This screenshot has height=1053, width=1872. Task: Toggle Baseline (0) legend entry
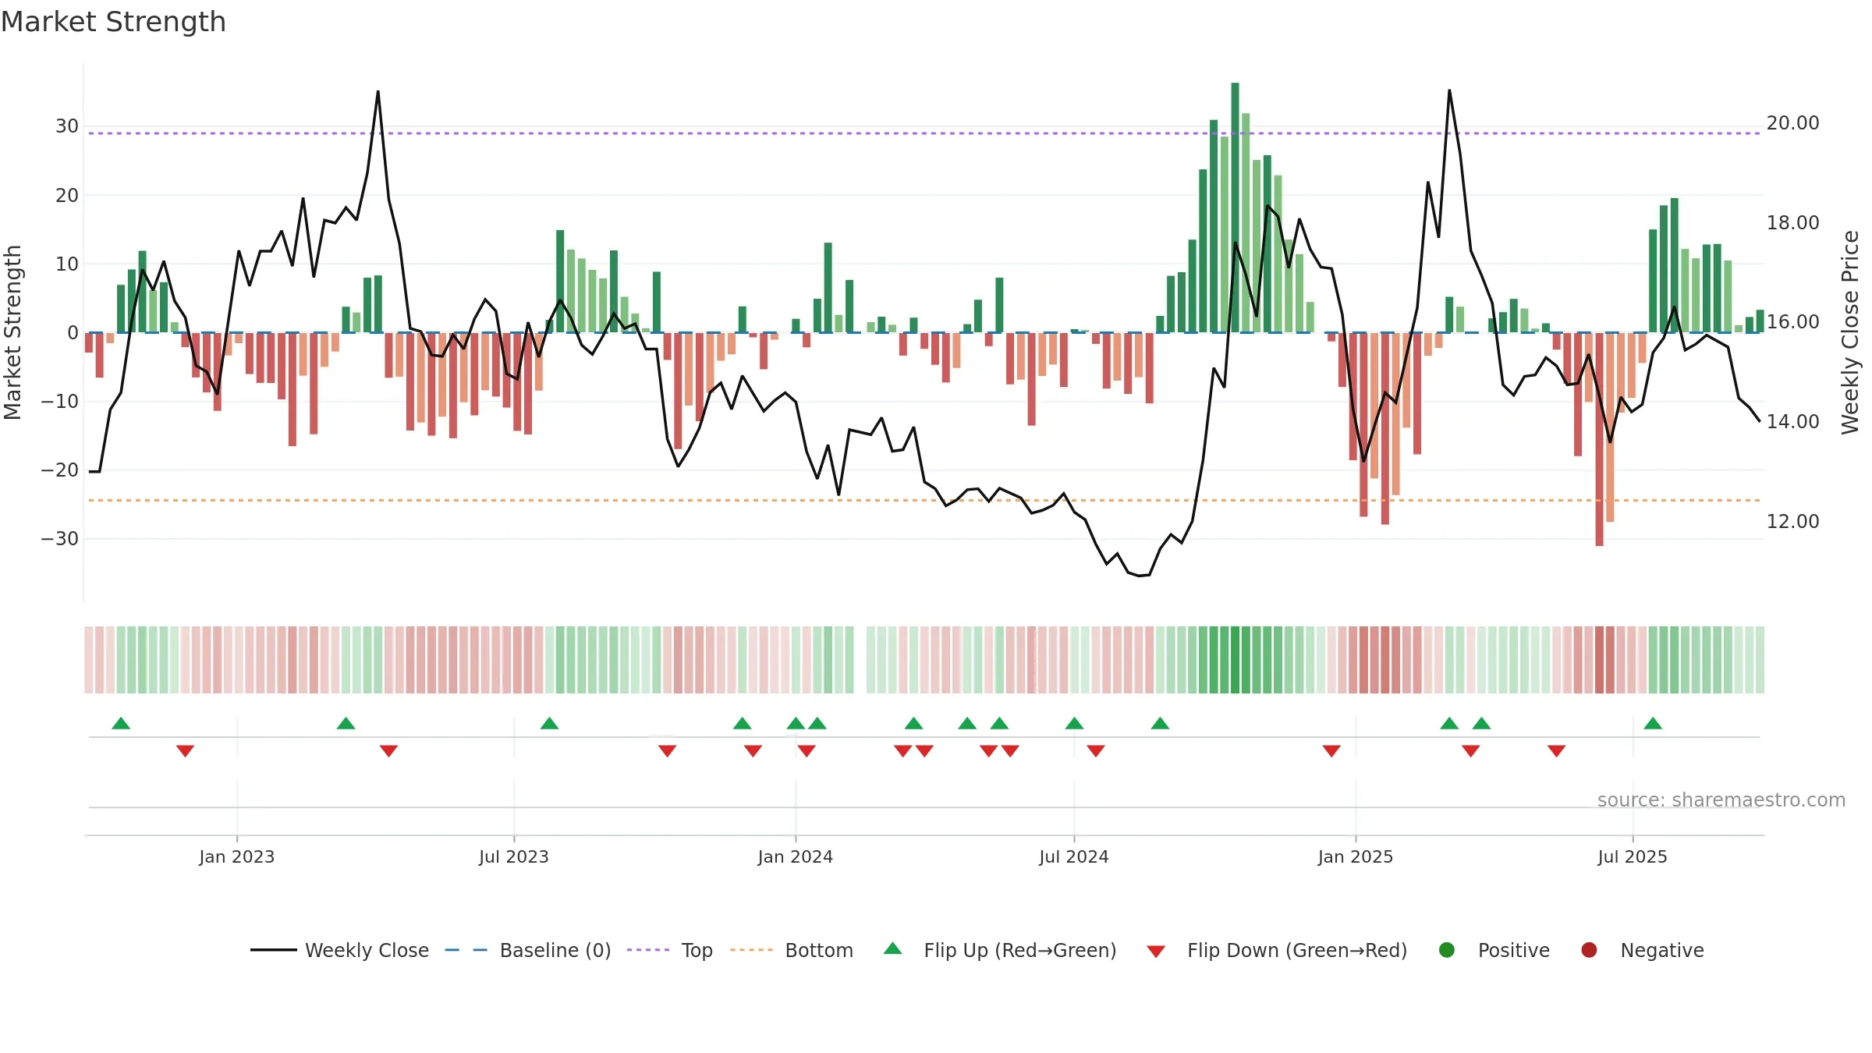528,950
